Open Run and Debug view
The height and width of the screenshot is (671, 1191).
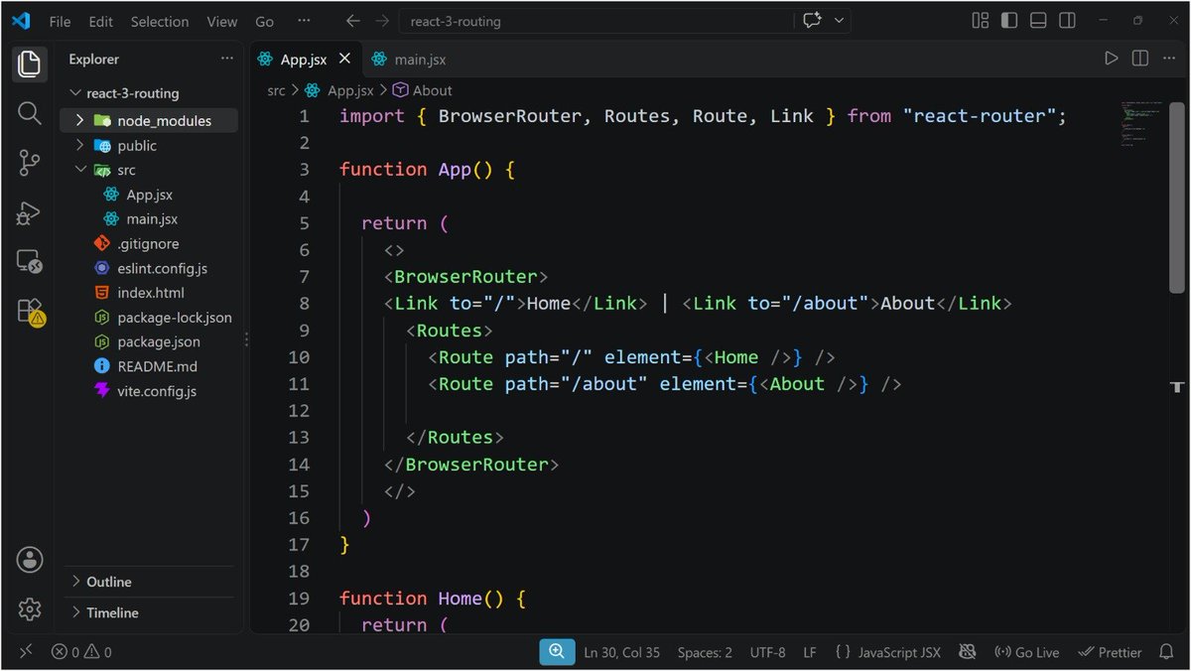coord(29,212)
